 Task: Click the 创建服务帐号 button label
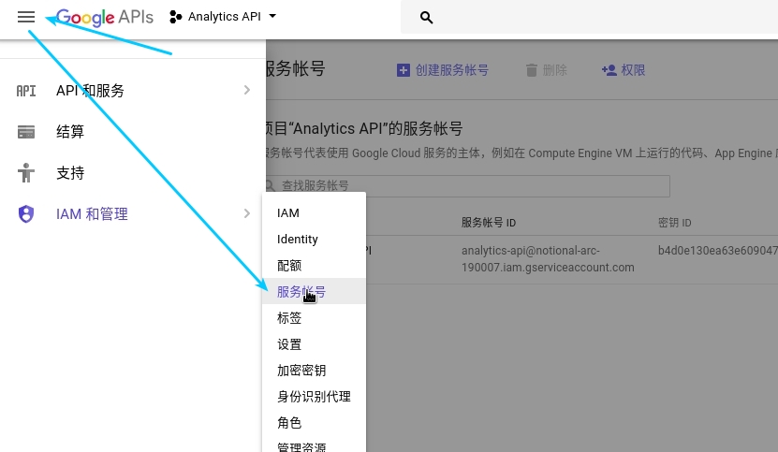(x=452, y=70)
